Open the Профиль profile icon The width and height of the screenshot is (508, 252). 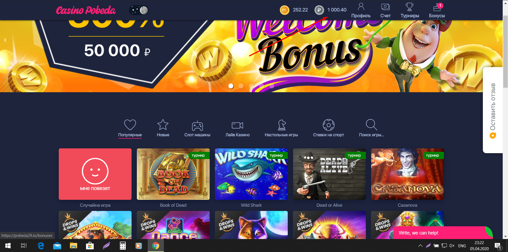click(361, 11)
